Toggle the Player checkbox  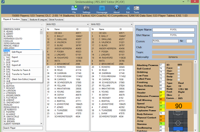click(x=179, y=74)
